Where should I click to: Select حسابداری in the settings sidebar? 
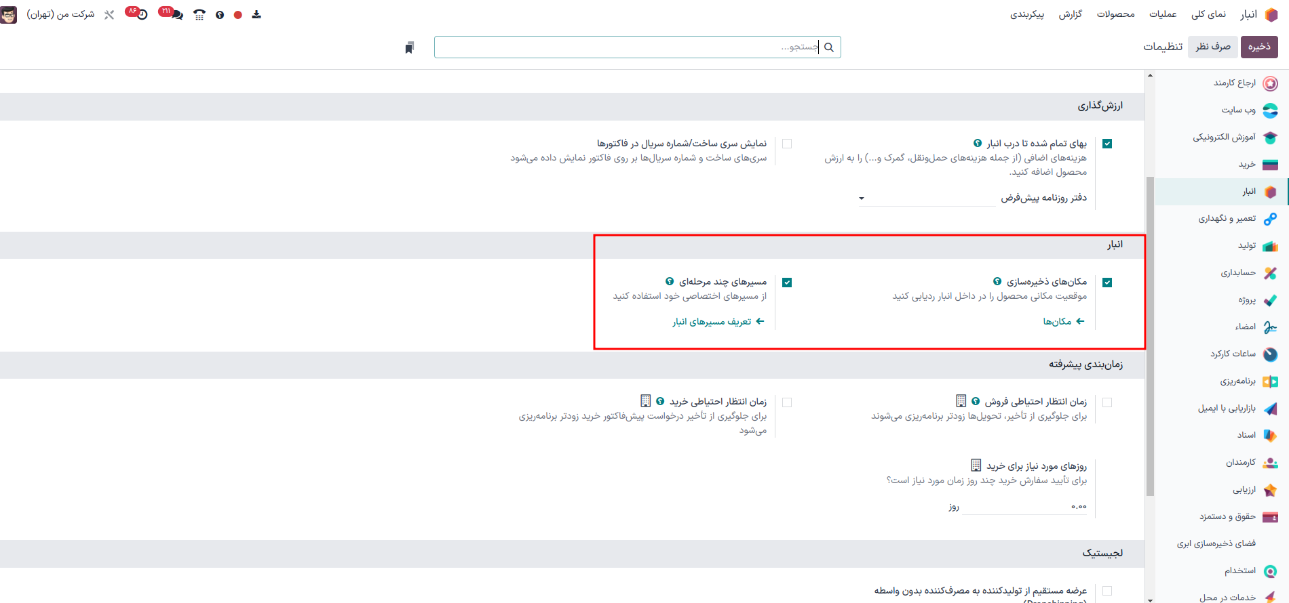point(1238,272)
